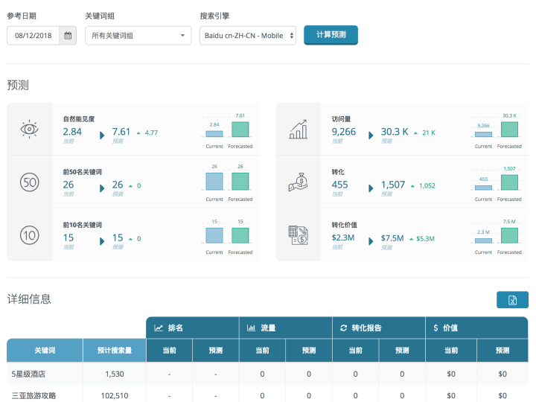Click the conversion value change $5.3M
The height and width of the screenshot is (402, 536).
[x=425, y=239]
